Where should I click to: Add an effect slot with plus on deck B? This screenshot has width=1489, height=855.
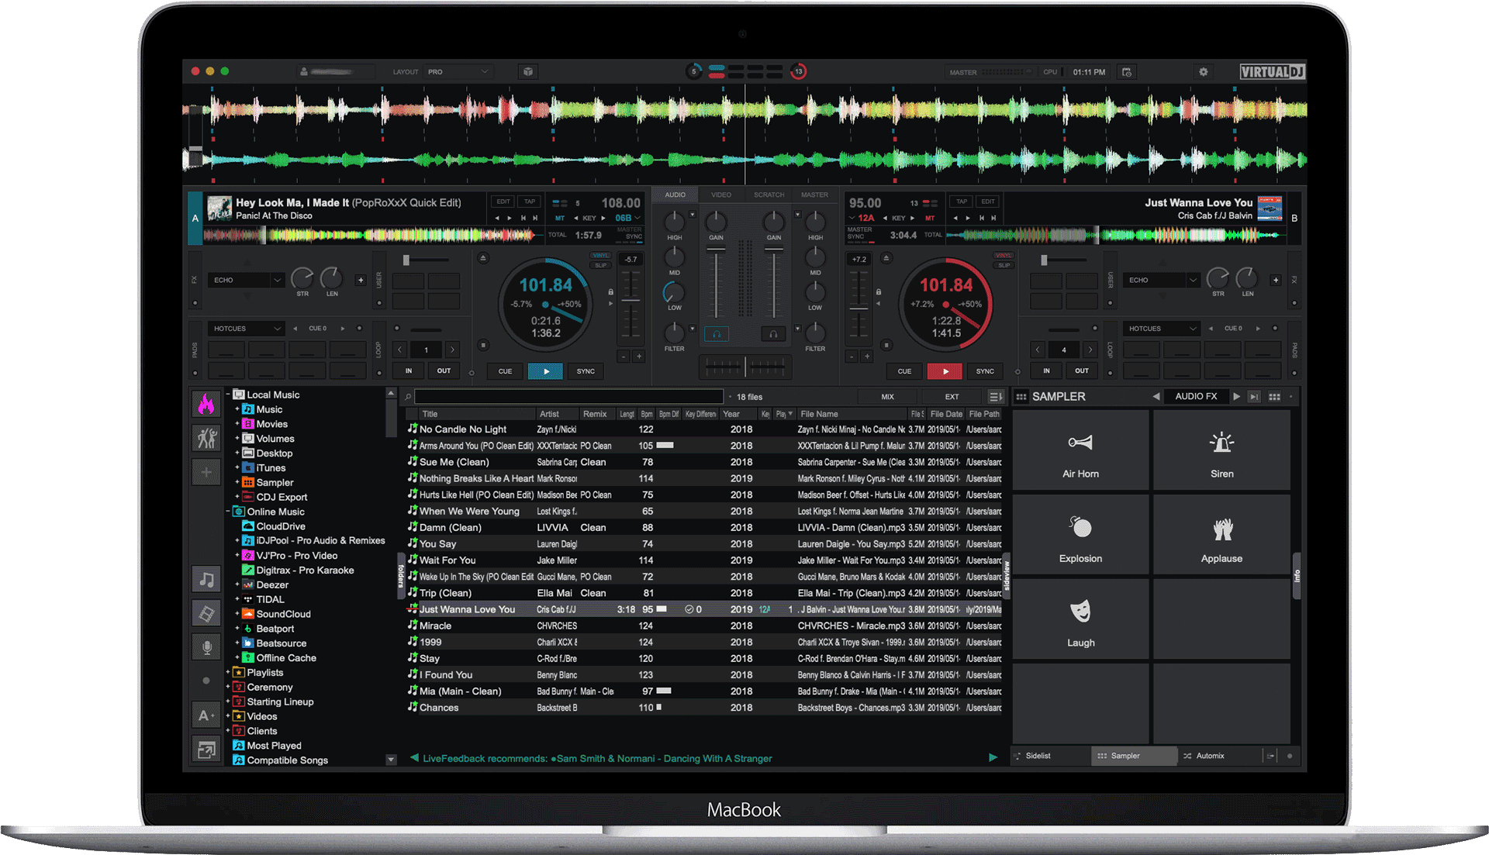tap(1276, 280)
